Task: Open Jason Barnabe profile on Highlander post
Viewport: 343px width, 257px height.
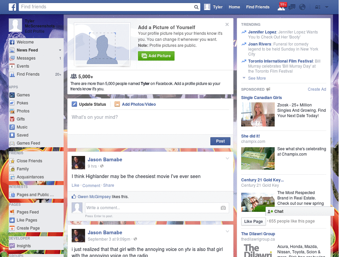Action: point(105,160)
